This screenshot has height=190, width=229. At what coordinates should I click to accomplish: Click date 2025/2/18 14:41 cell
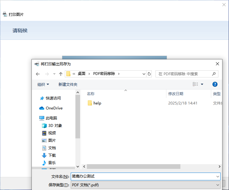click(x=183, y=103)
